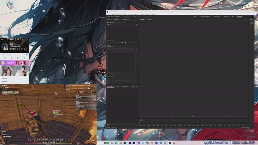Open Photoshop from the taskbar
The image size is (258, 145).
(125, 143)
